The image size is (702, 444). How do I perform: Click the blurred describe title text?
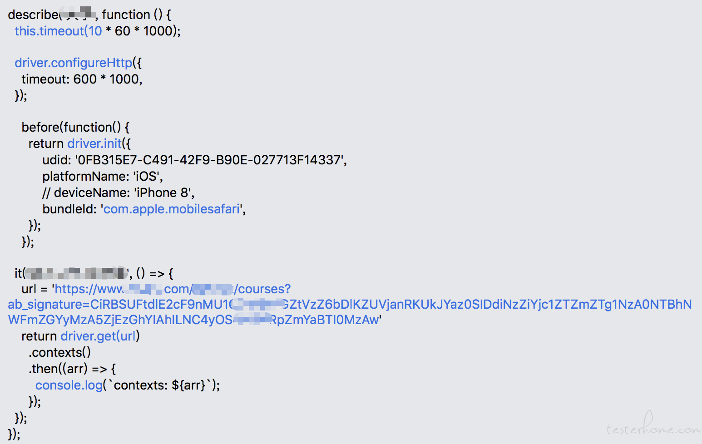pyautogui.click(x=77, y=14)
